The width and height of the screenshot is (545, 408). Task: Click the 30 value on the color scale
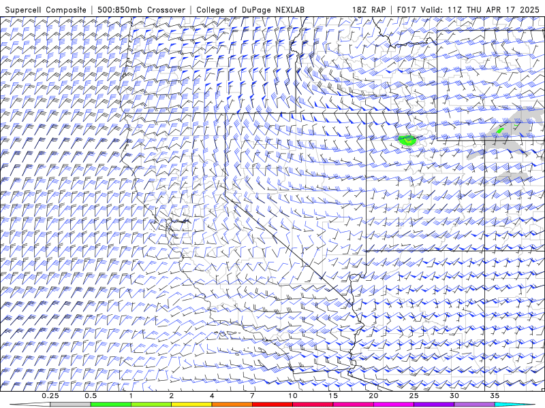pos(454,396)
